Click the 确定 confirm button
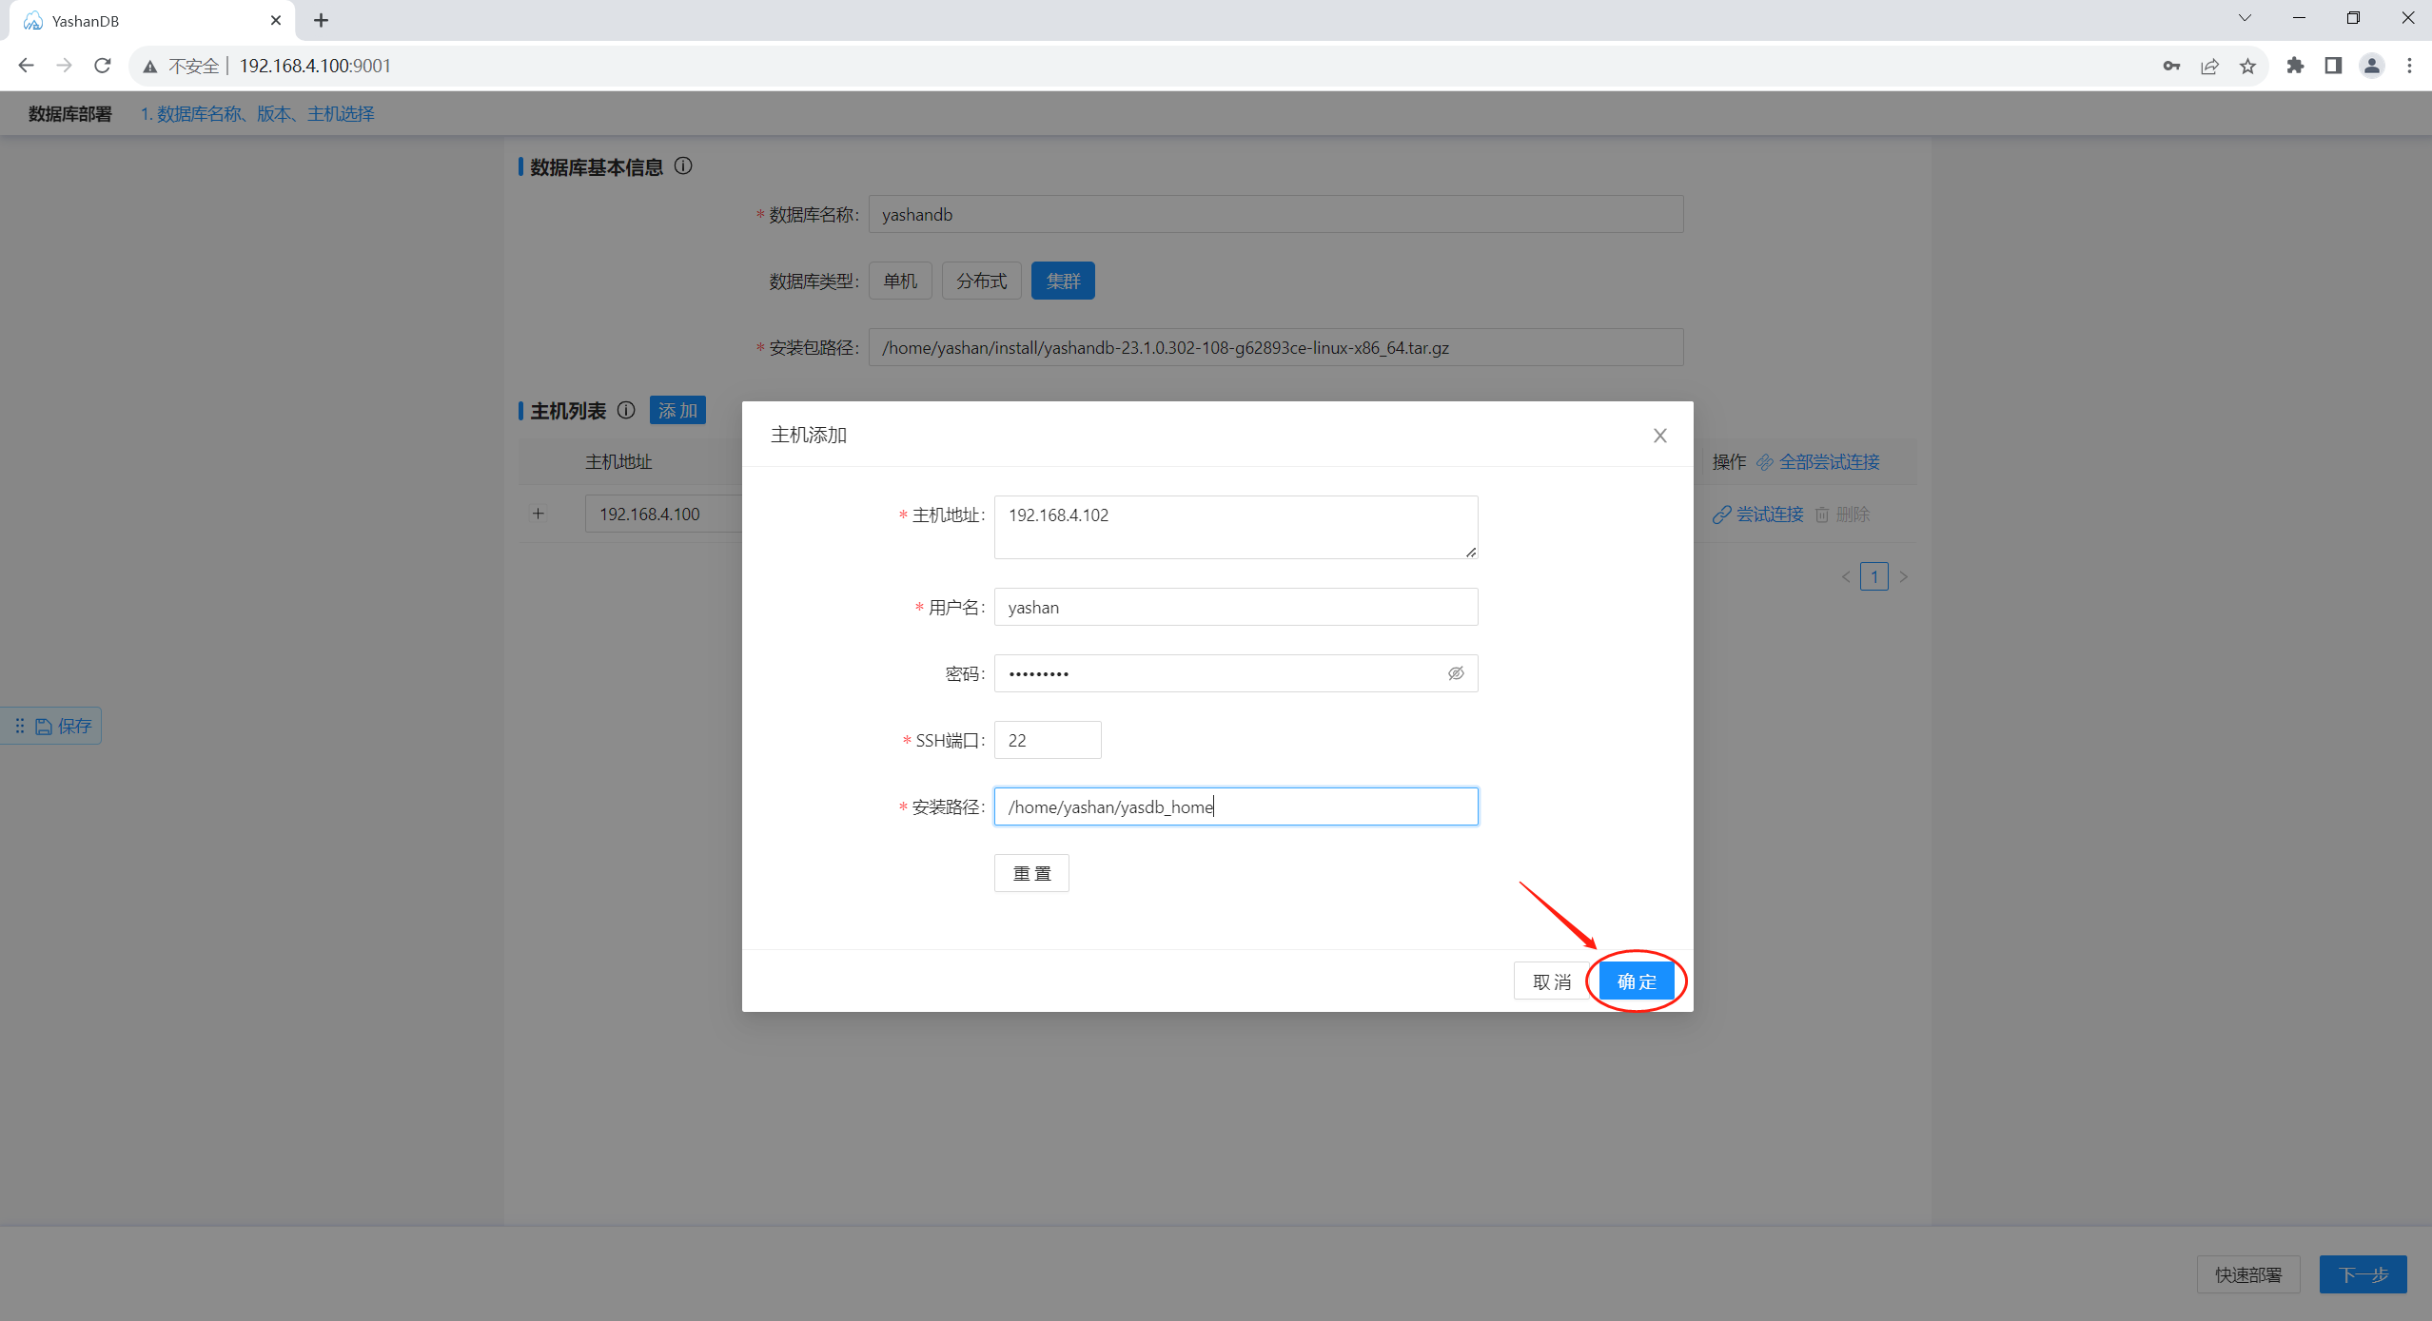This screenshot has width=2432, height=1321. pyautogui.click(x=1637, y=981)
